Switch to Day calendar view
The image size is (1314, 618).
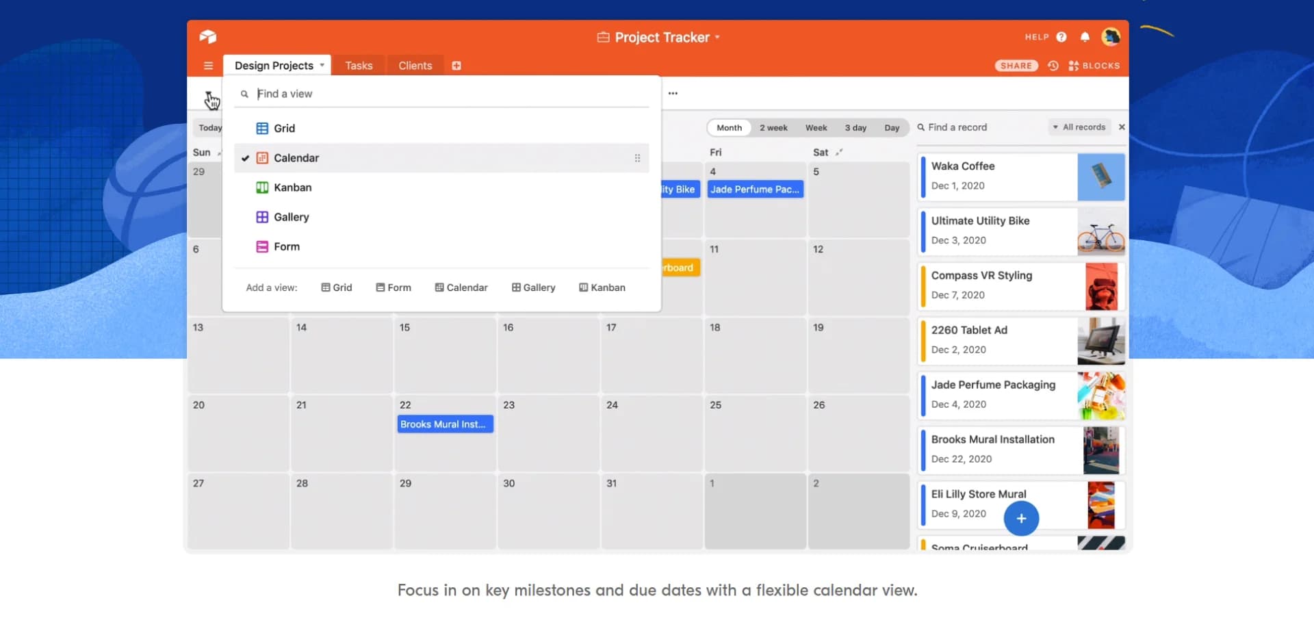pos(891,128)
